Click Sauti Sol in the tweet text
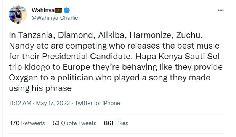 [202, 57]
